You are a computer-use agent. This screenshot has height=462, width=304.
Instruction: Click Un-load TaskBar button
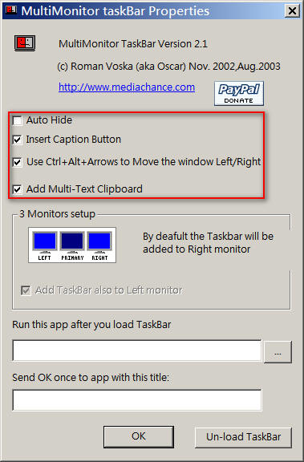coord(244,436)
